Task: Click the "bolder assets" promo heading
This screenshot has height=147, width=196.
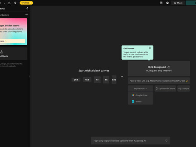Action: pos(12,26)
